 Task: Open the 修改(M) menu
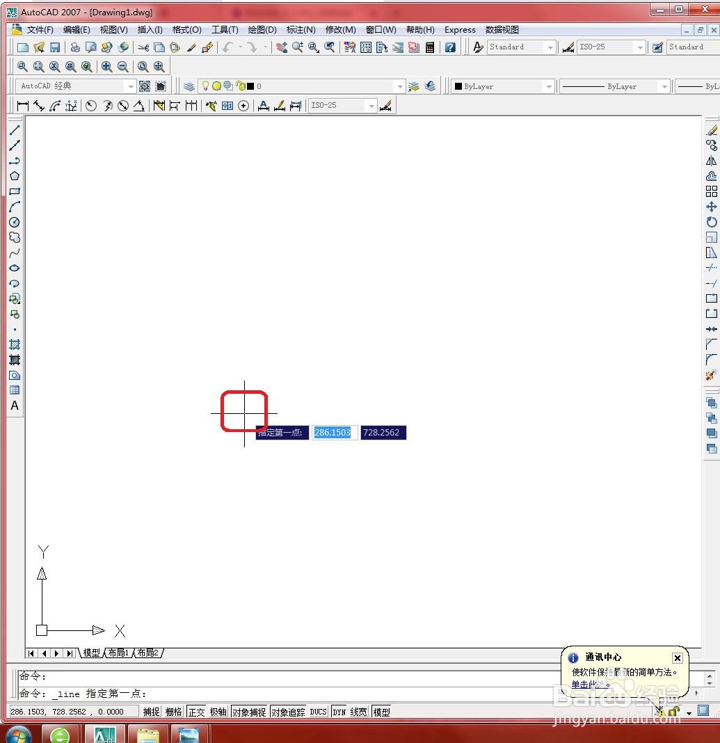pyautogui.click(x=341, y=30)
